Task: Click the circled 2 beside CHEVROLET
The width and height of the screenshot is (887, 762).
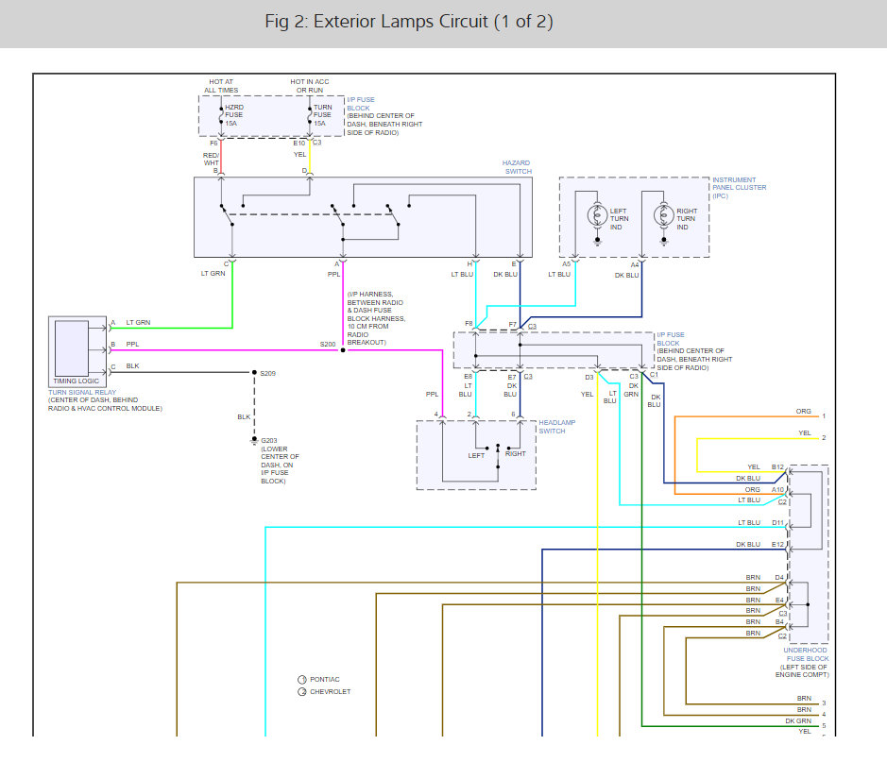Action: click(302, 692)
